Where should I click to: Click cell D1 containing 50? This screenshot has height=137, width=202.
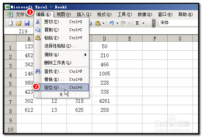click(104, 46)
